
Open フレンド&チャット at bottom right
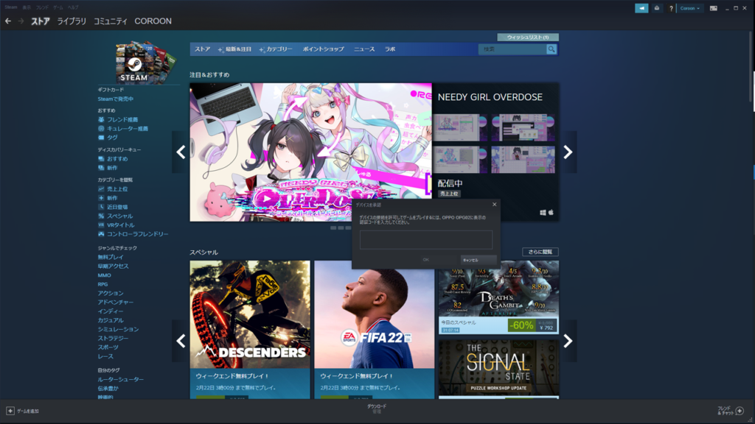coord(731,411)
